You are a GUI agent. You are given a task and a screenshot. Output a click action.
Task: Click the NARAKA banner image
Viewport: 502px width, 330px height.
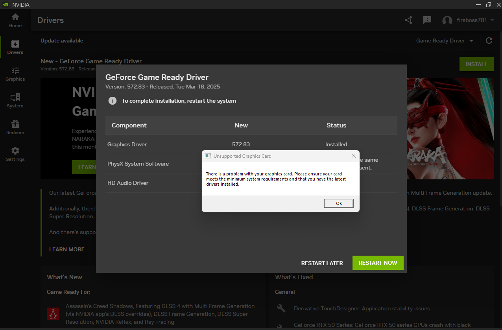tap(450, 129)
